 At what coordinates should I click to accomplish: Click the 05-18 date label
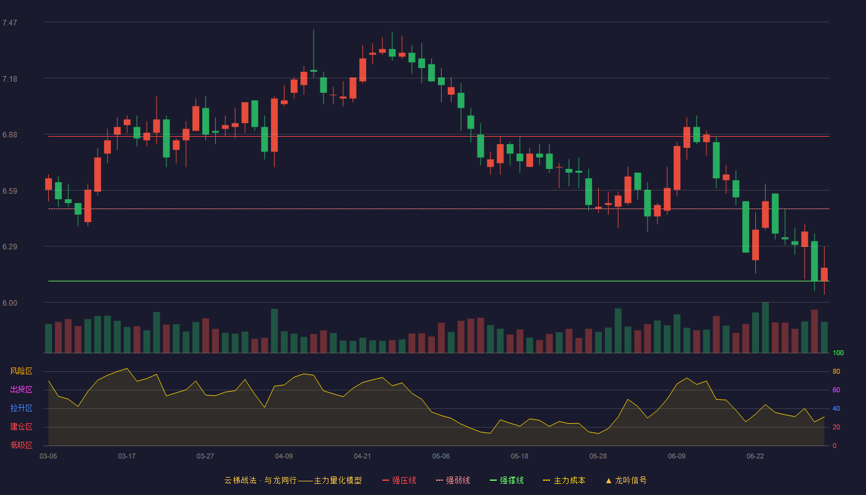[520, 456]
